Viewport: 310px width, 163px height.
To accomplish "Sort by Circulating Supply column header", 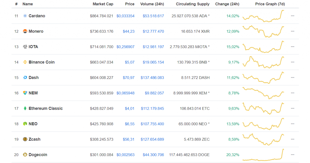I will pos(193,4).
